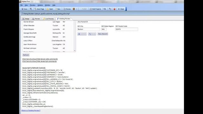This screenshot has width=203, height=114.
Task: Click the New toolbar button
Action: coord(58,9)
